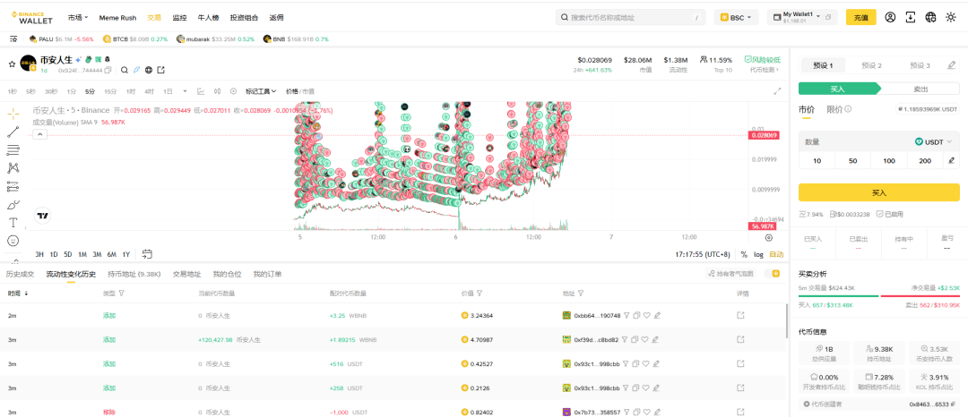Toggle the log scale on chart
The width and height of the screenshot is (968, 417).
pyautogui.click(x=758, y=254)
